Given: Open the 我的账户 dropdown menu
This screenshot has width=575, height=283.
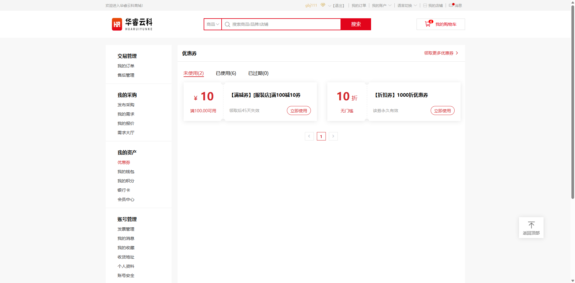Looking at the screenshot, I should coord(382,6).
